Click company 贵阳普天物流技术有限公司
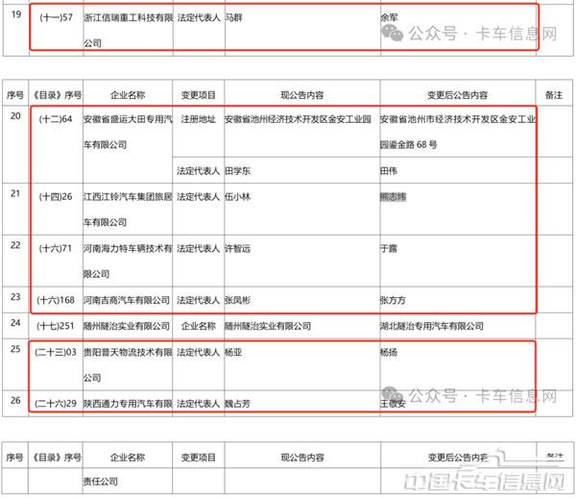 click(128, 365)
